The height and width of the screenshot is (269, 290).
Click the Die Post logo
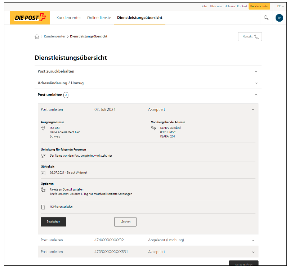pos(30,17)
